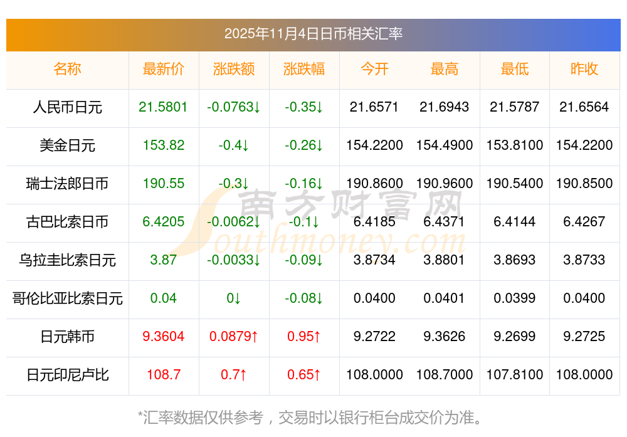Click the red 0.95↑ change percentage
This screenshot has width=627, height=437.
pos(304,337)
